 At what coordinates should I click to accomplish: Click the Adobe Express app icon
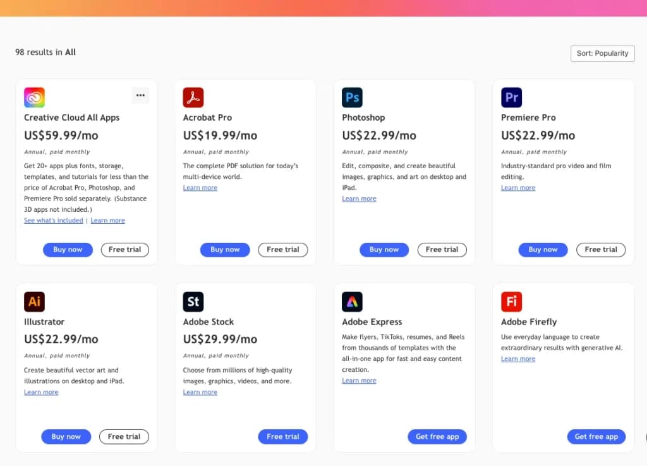[352, 302]
